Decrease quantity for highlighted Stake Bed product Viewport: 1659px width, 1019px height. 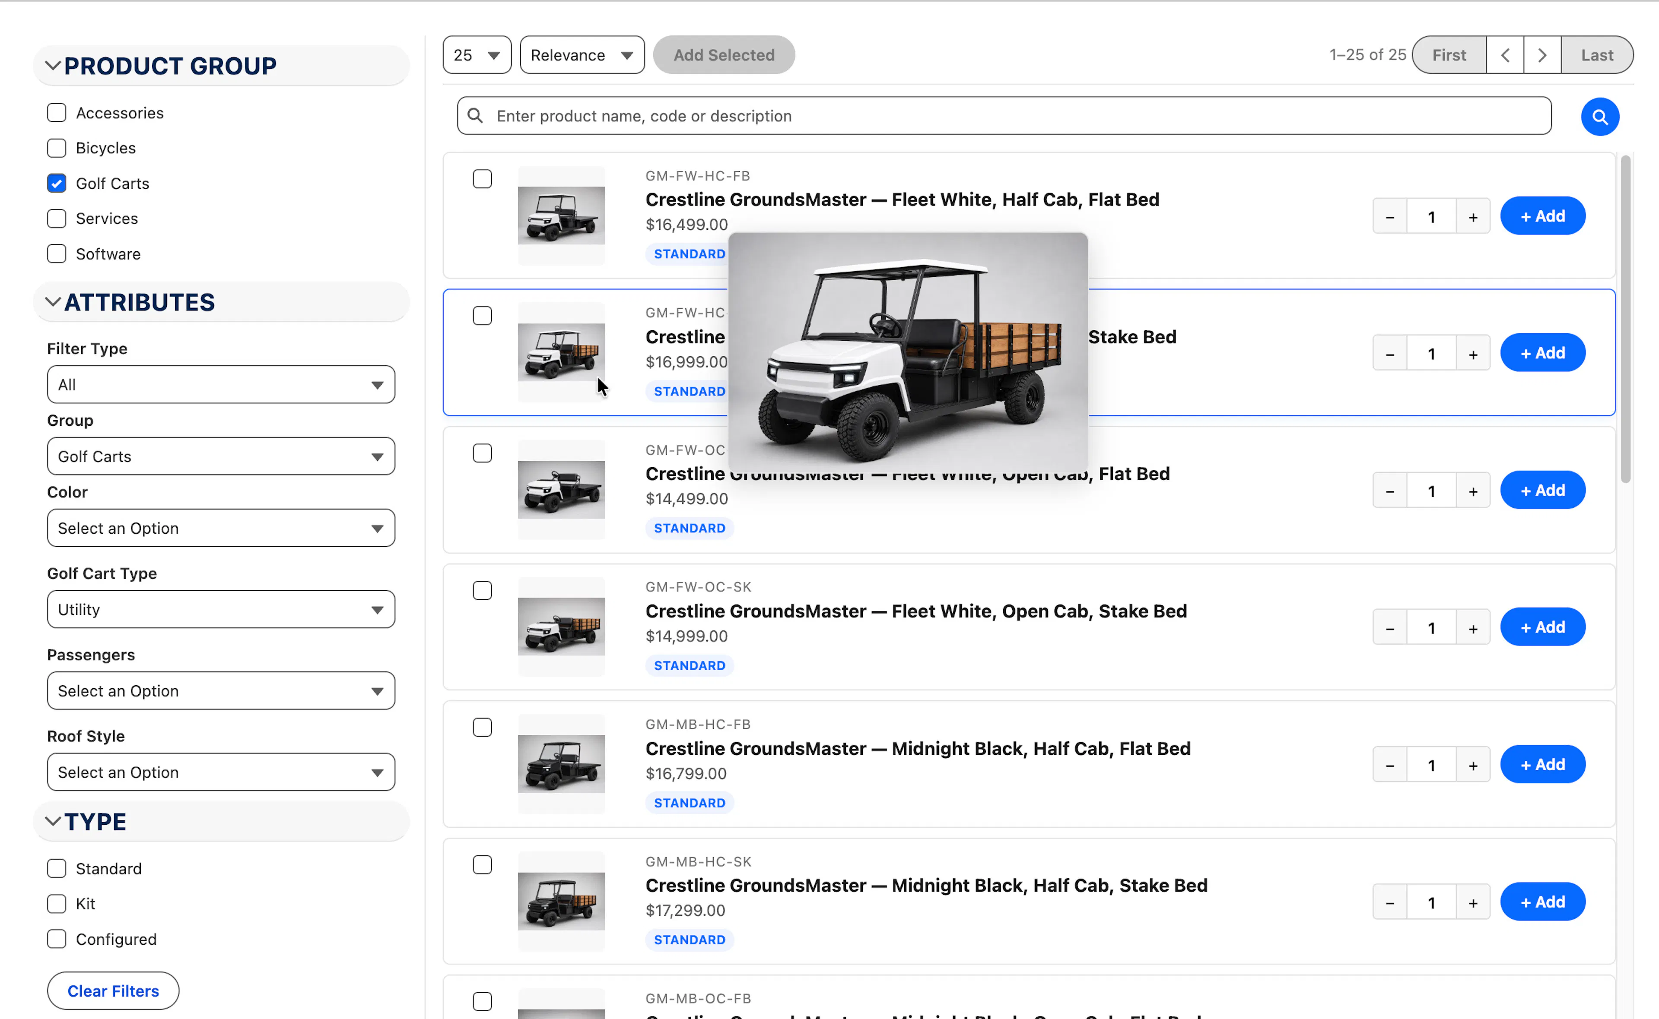pos(1390,354)
